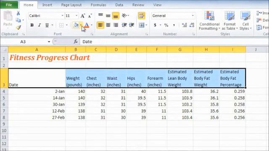Apply the red Font Color
269x151 pixels.
(87, 25)
